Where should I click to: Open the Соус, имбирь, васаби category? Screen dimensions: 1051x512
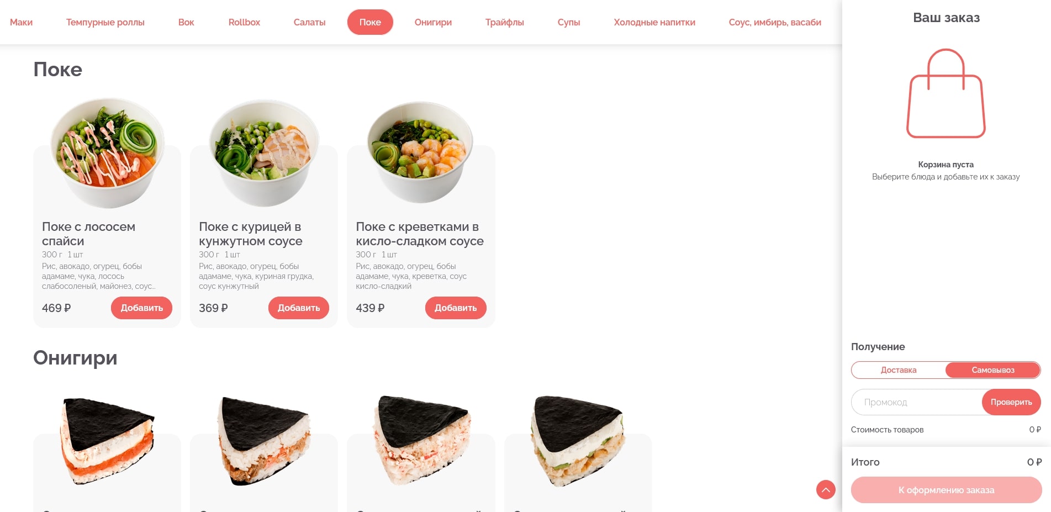pos(775,22)
